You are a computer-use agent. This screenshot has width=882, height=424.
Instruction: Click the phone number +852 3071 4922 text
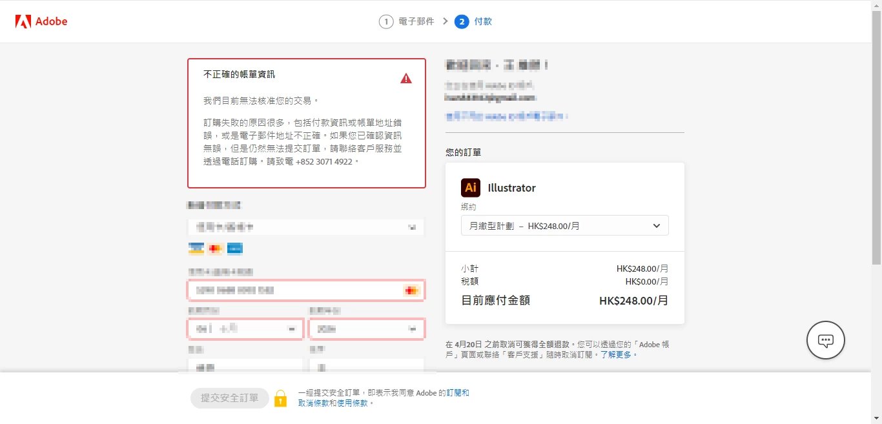324,161
